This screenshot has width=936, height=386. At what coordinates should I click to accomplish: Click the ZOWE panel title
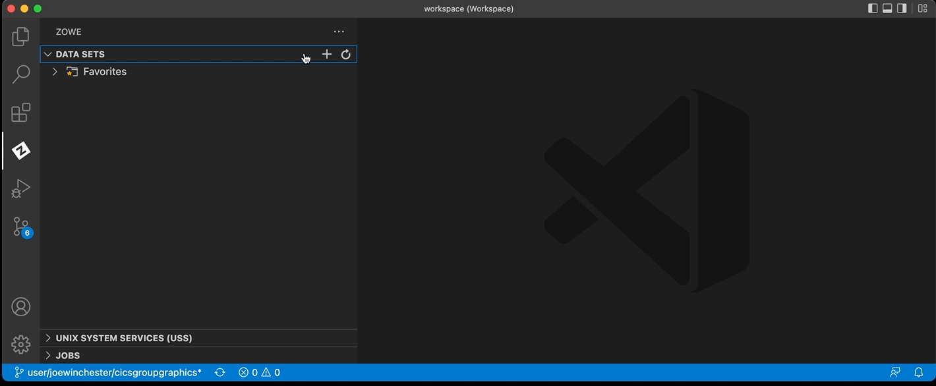click(69, 32)
